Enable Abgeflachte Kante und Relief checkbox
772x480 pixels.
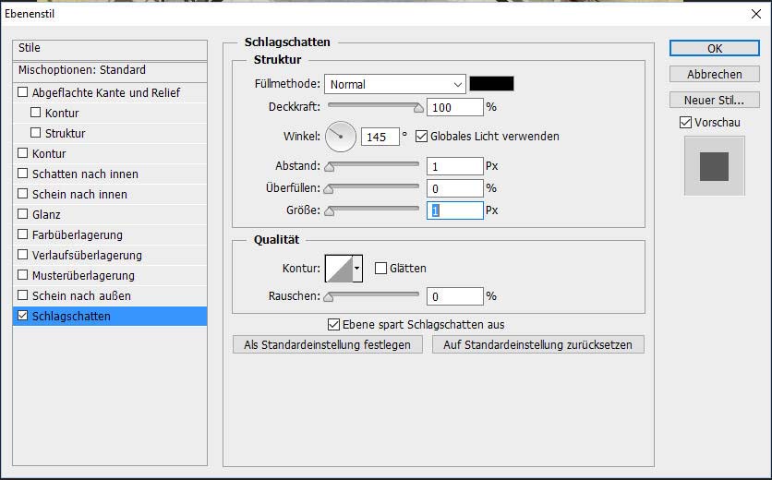coord(23,93)
